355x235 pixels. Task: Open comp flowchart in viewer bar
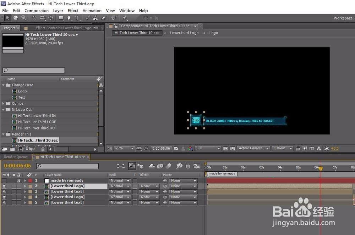click(x=319, y=148)
